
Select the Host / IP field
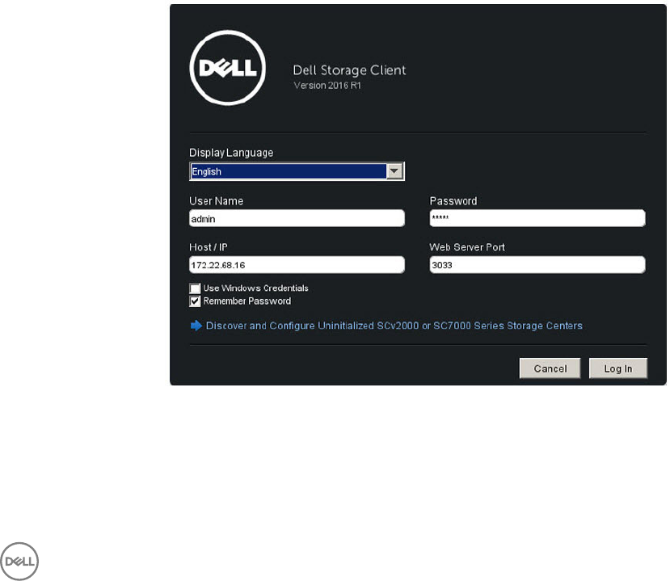point(297,265)
